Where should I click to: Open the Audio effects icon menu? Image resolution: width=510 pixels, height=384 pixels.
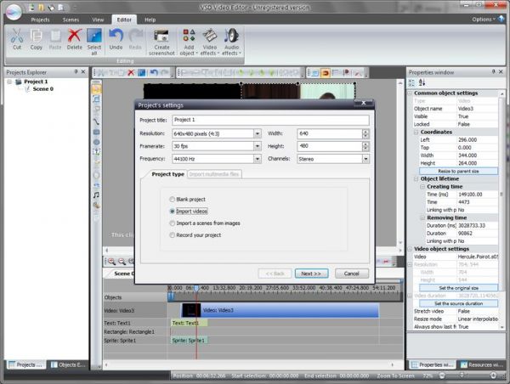point(231,37)
